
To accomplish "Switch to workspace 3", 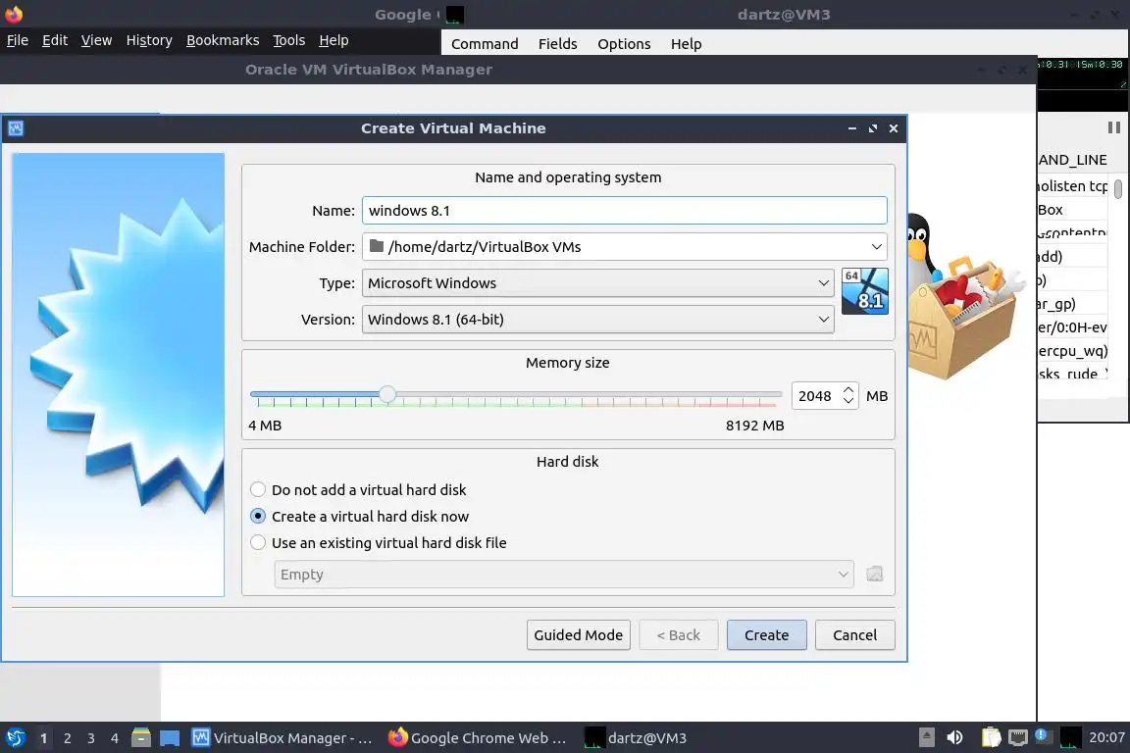I will pyautogui.click(x=91, y=738).
